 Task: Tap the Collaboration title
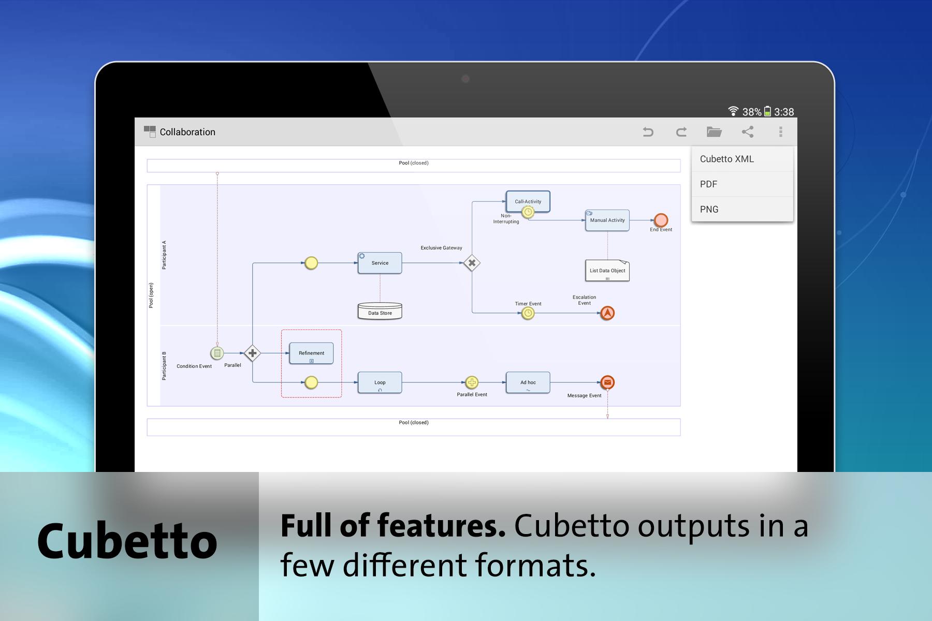click(187, 132)
